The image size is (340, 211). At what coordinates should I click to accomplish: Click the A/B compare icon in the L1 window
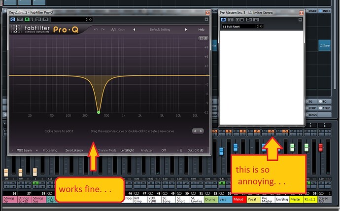point(249,20)
